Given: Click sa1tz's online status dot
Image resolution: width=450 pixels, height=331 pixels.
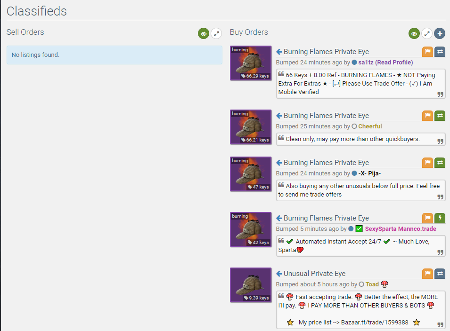Looking at the screenshot, I should (x=354, y=63).
